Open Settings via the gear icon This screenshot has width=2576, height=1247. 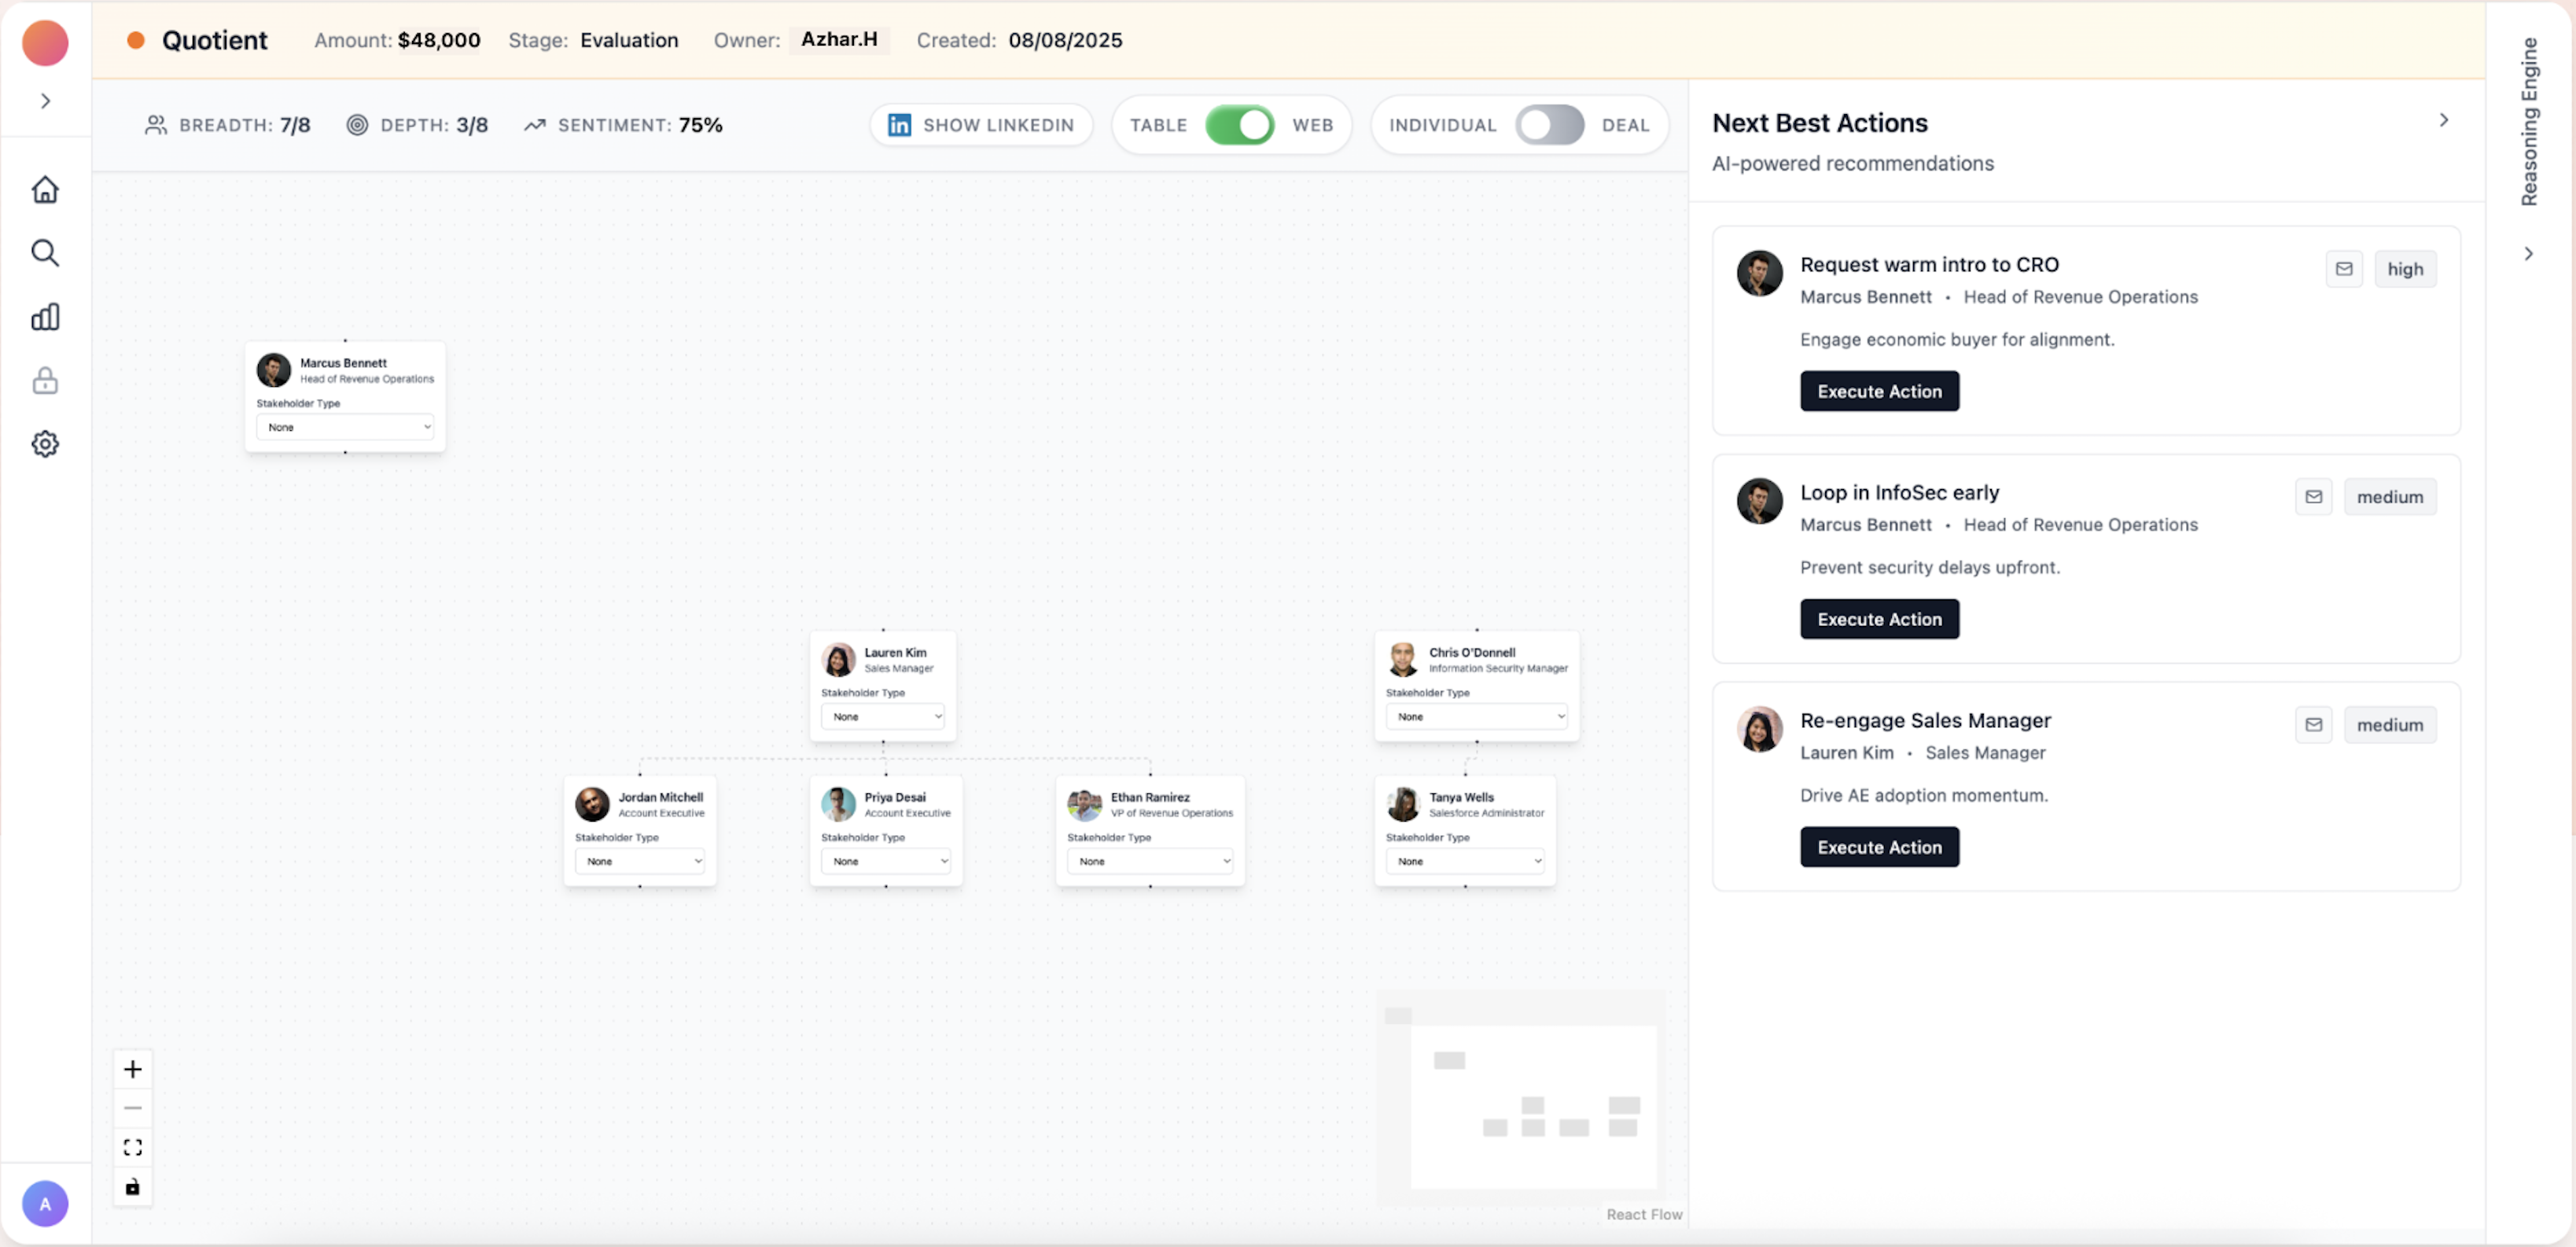coord(45,443)
